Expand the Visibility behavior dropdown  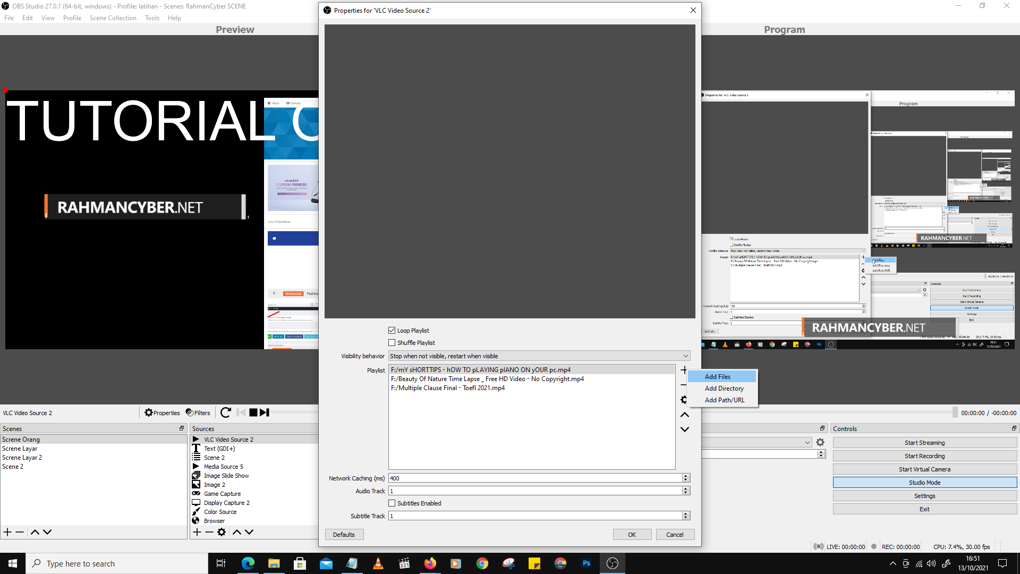pyautogui.click(x=539, y=356)
